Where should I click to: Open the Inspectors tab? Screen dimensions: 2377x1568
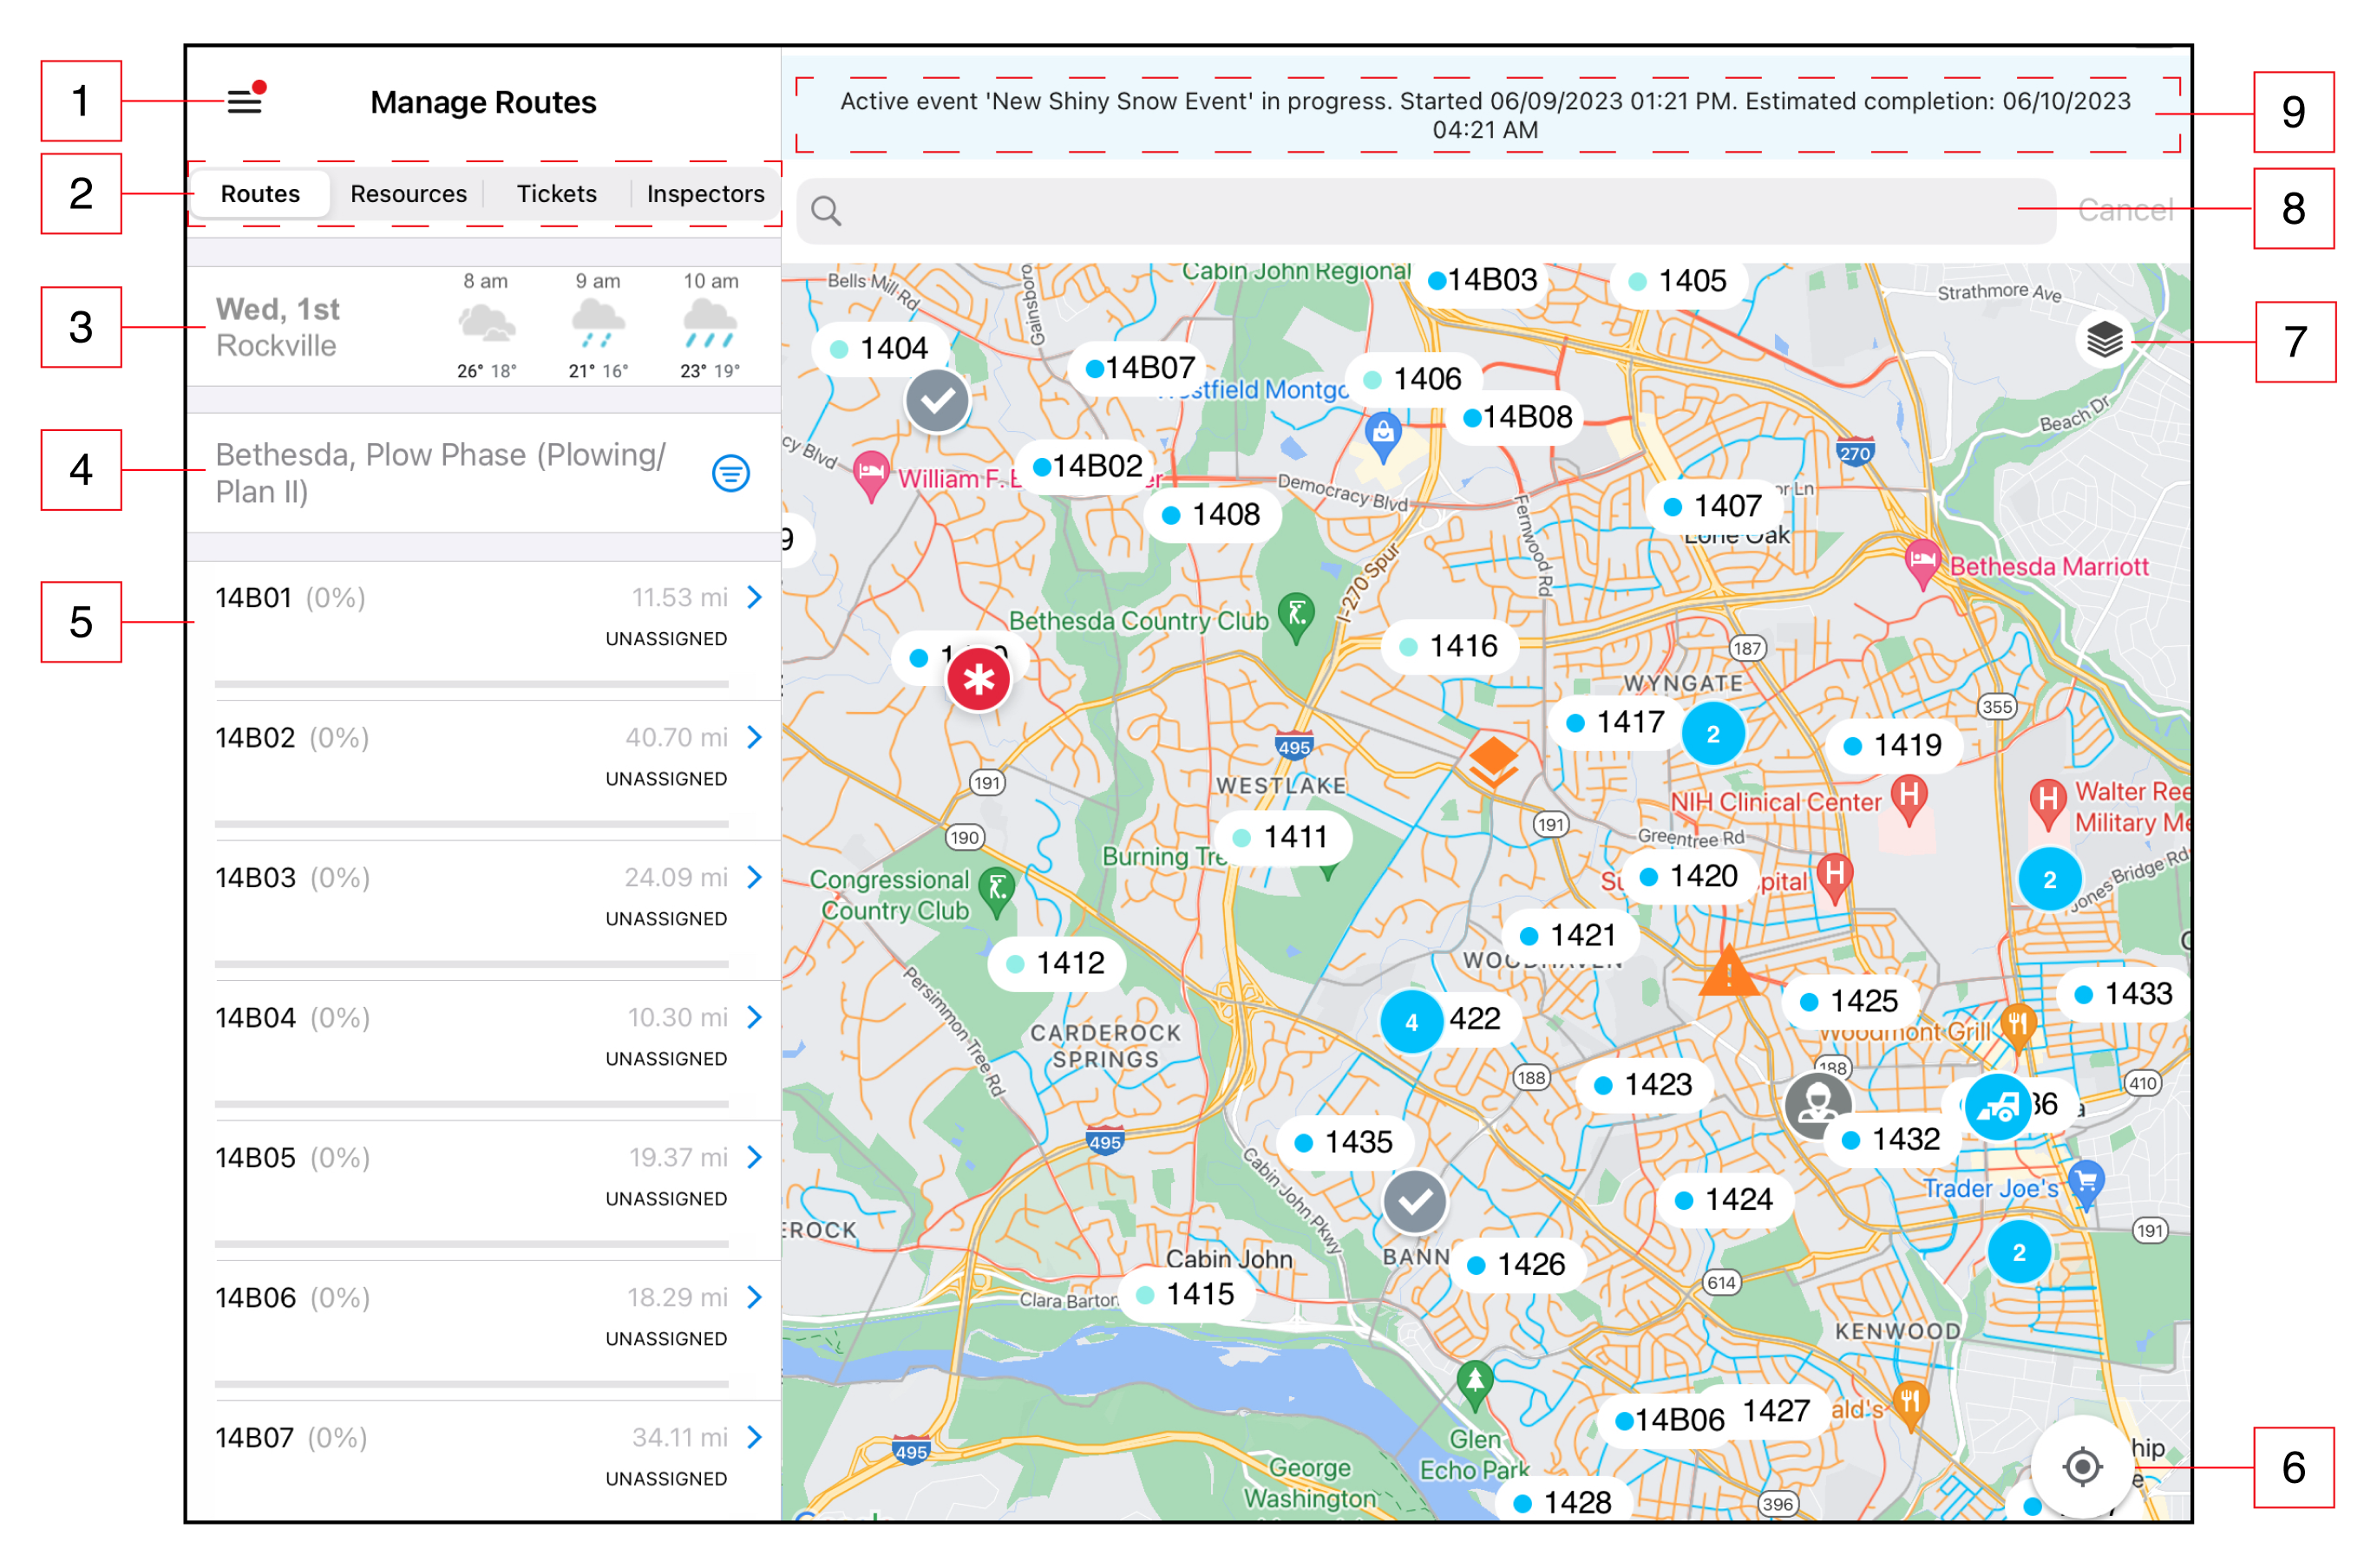[x=705, y=194]
